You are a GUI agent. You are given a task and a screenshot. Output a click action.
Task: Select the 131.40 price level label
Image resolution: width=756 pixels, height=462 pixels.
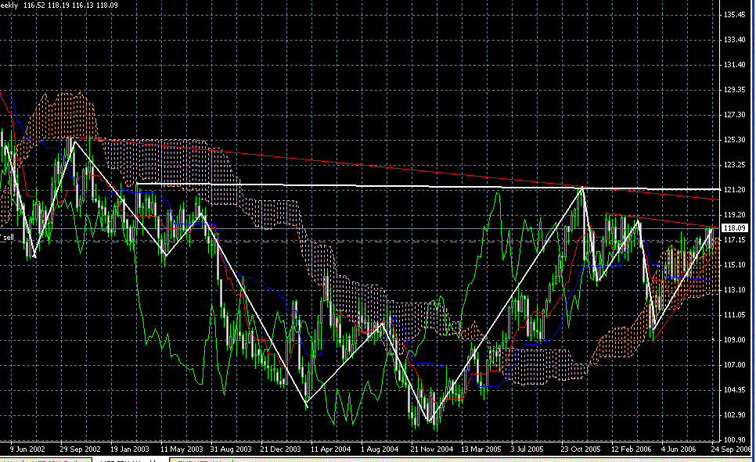pos(735,65)
